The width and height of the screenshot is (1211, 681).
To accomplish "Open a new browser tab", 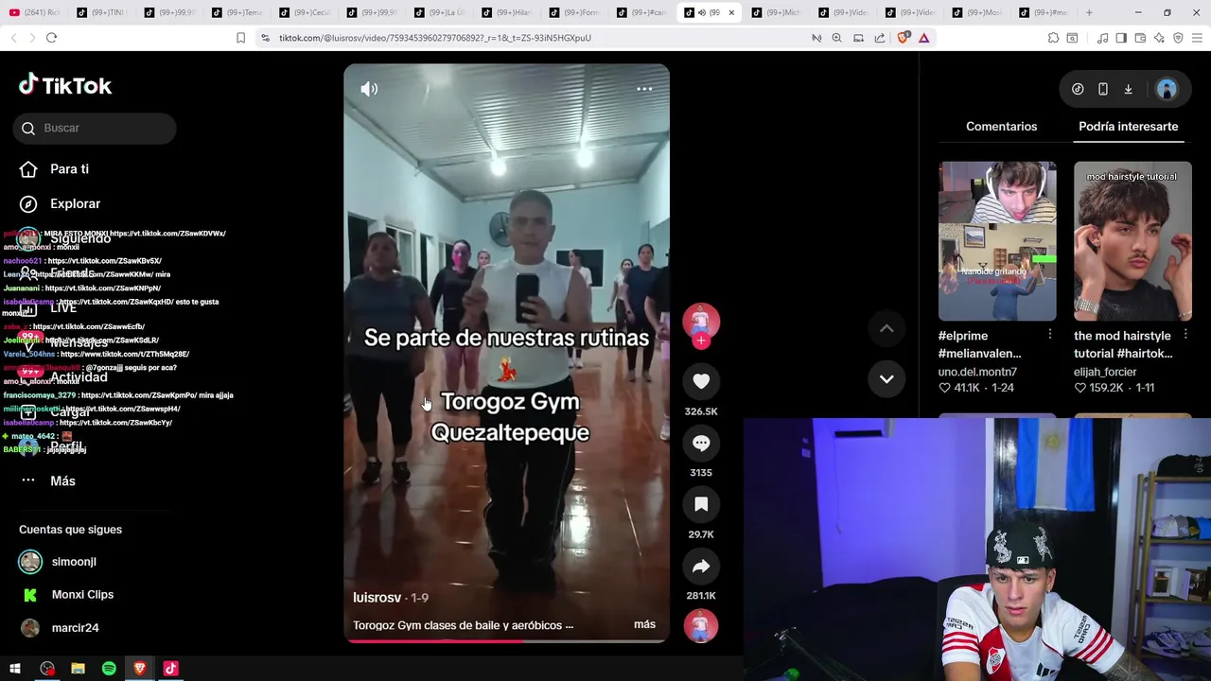I will [x=1089, y=12].
